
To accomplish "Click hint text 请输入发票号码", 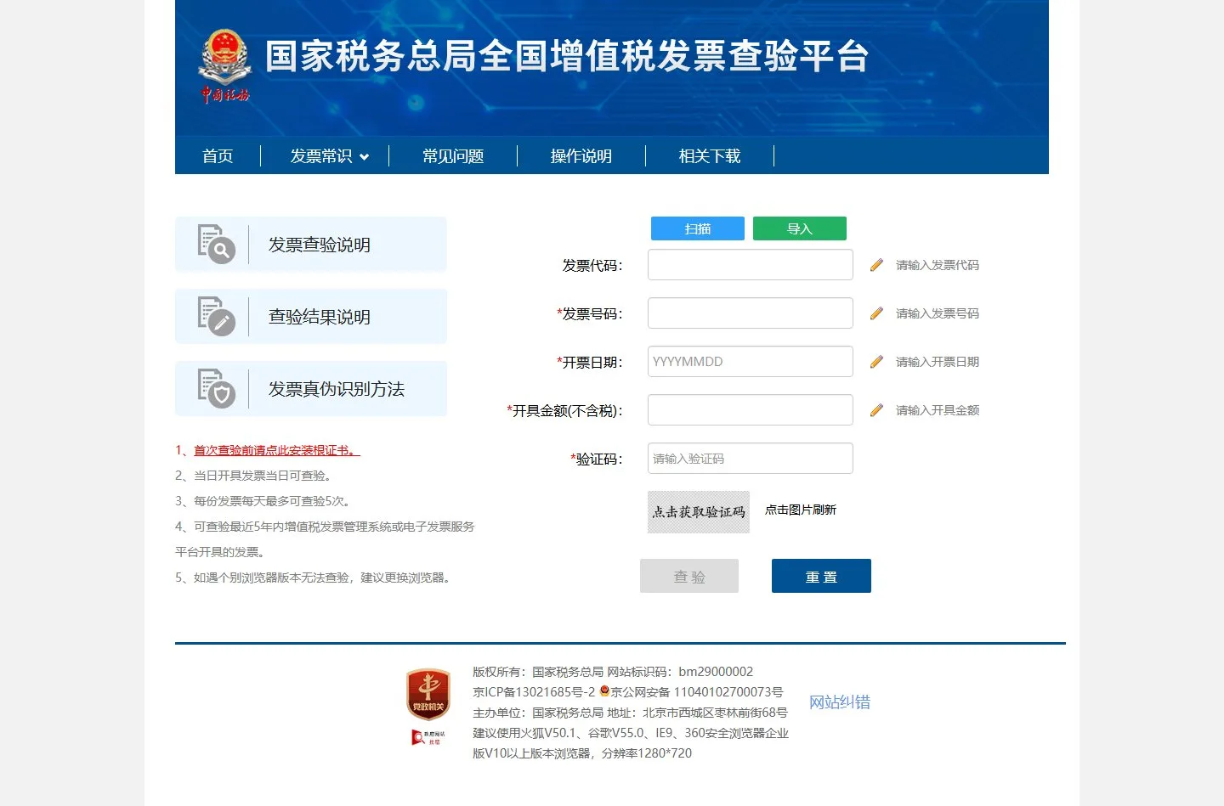I will pyautogui.click(x=938, y=313).
